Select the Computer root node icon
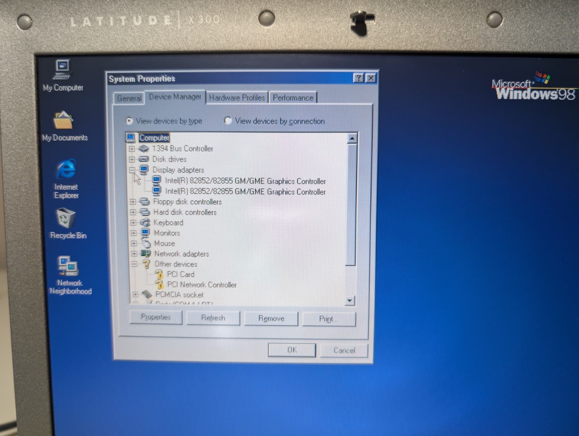Viewport: 579px width, 436px height. 131,138
